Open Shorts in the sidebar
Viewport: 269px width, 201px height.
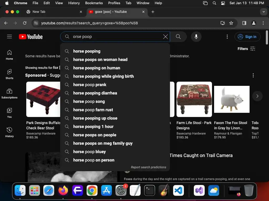pyautogui.click(x=9, y=74)
